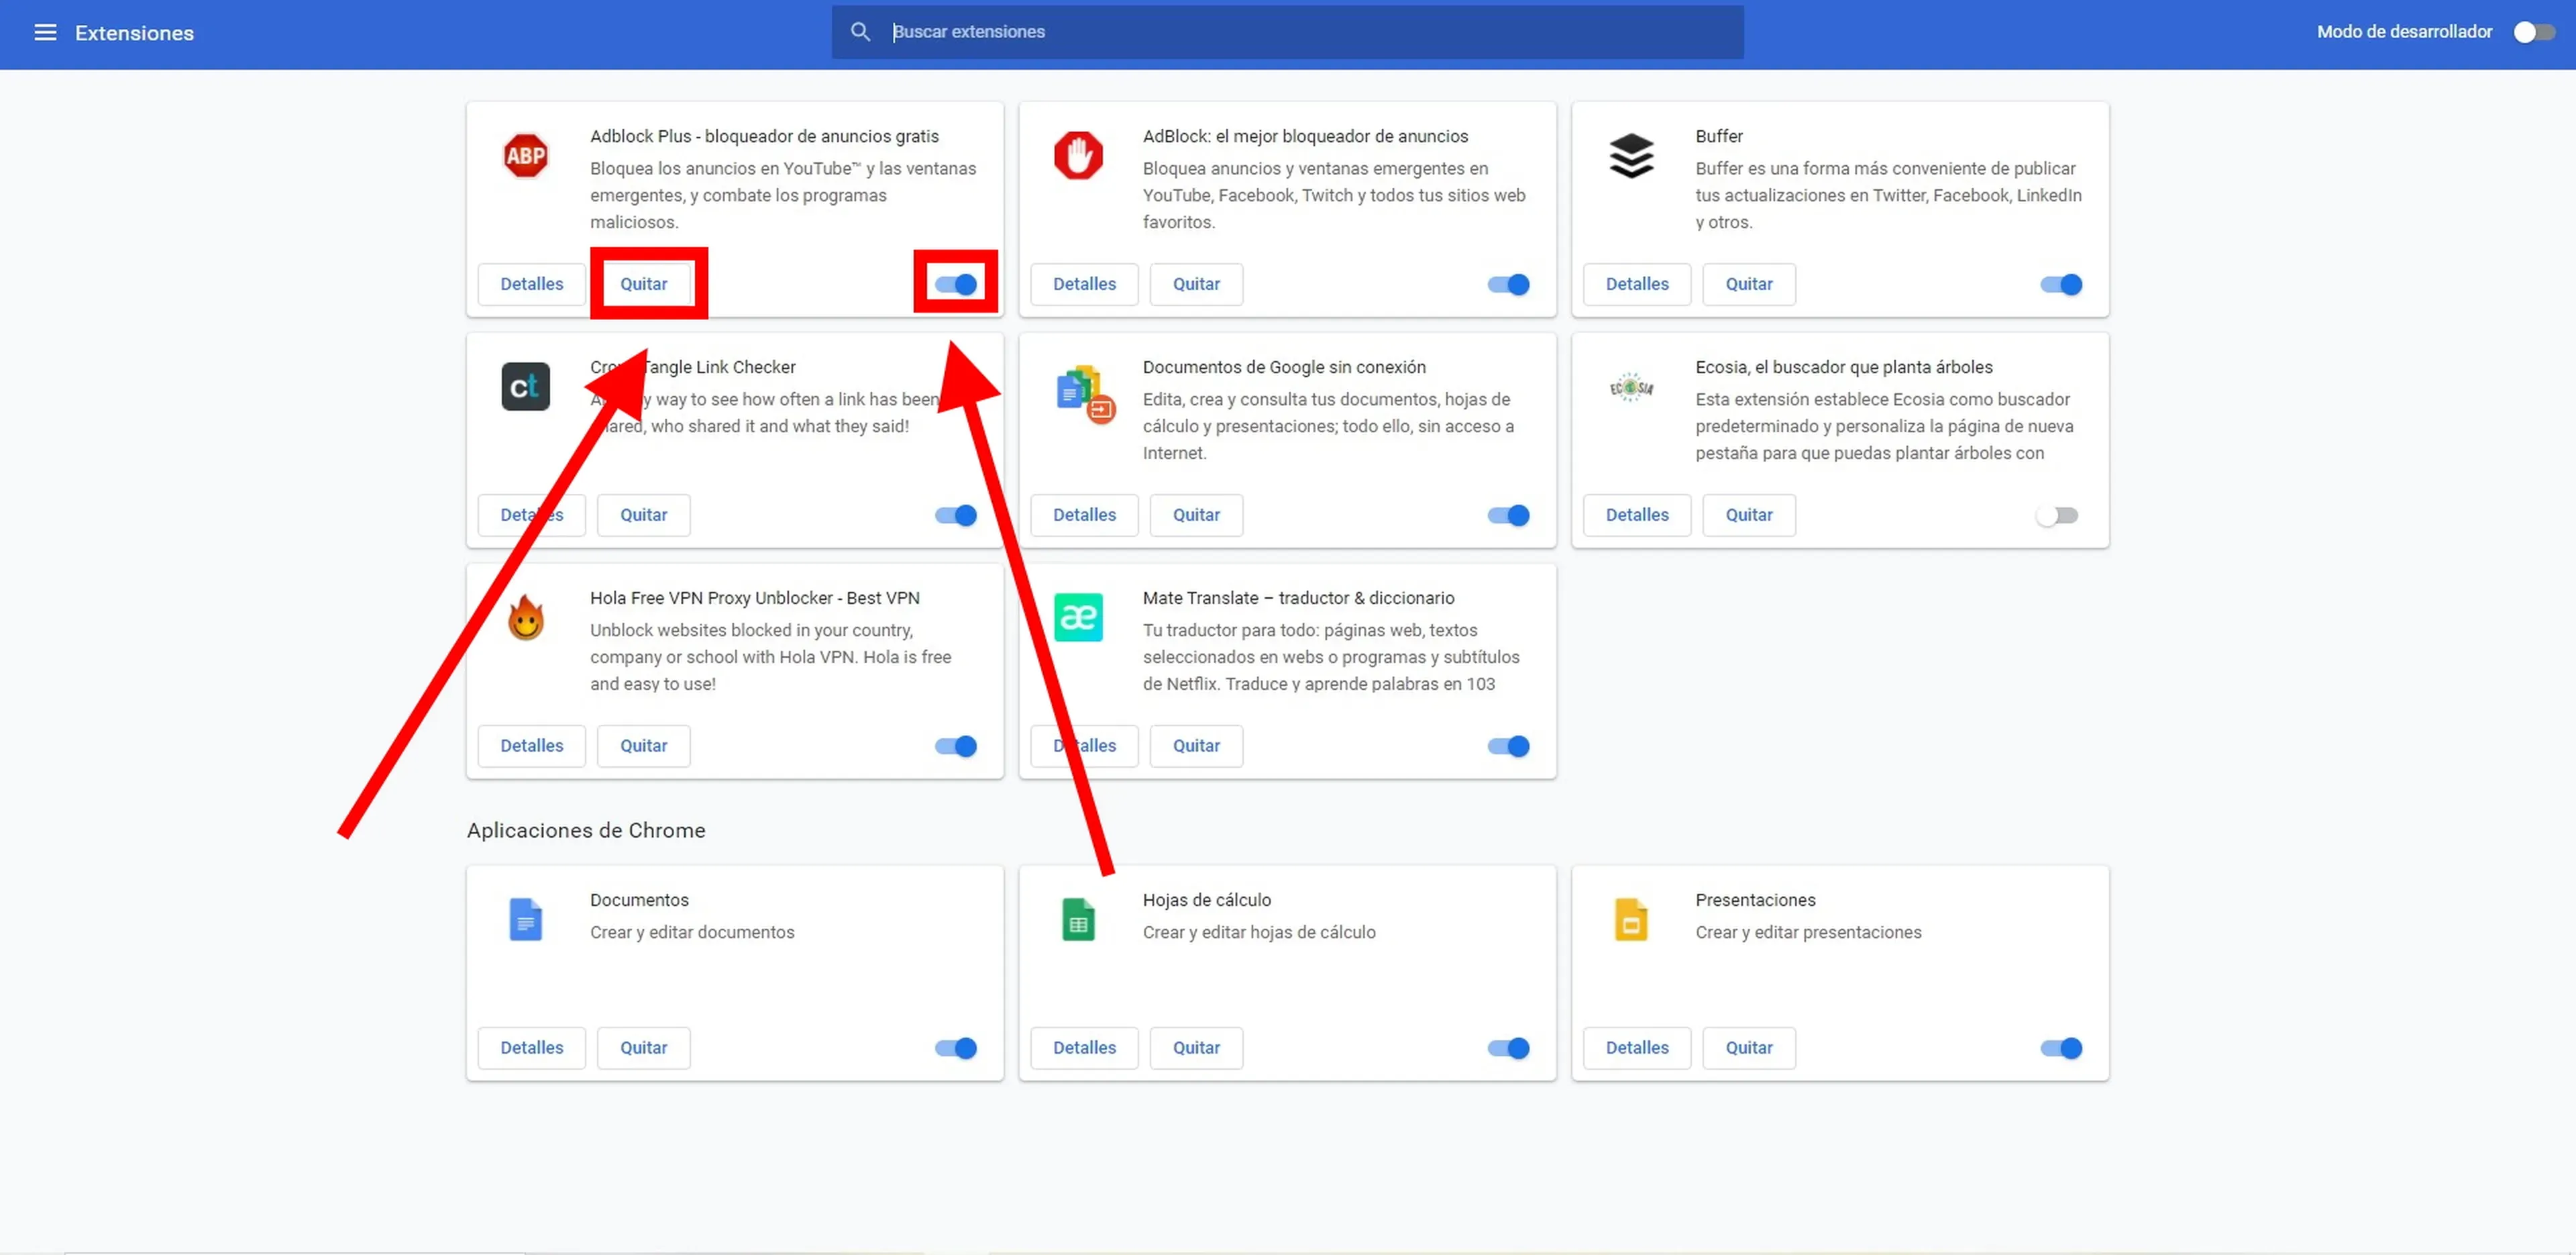2576x1255 pixels.
Task: Open the hamburger main menu
Action: [45, 32]
